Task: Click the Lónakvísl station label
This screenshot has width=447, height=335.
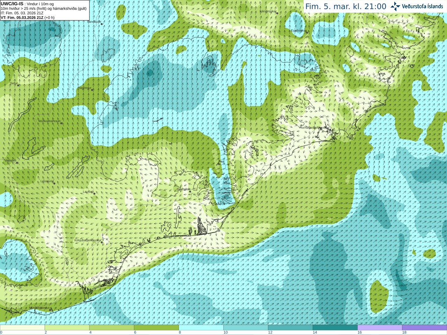Action: pyautogui.click(x=47, y=181)
